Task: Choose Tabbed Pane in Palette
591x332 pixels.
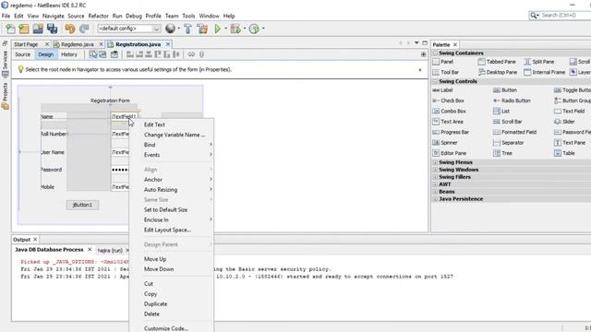Action: pos(497,62)
